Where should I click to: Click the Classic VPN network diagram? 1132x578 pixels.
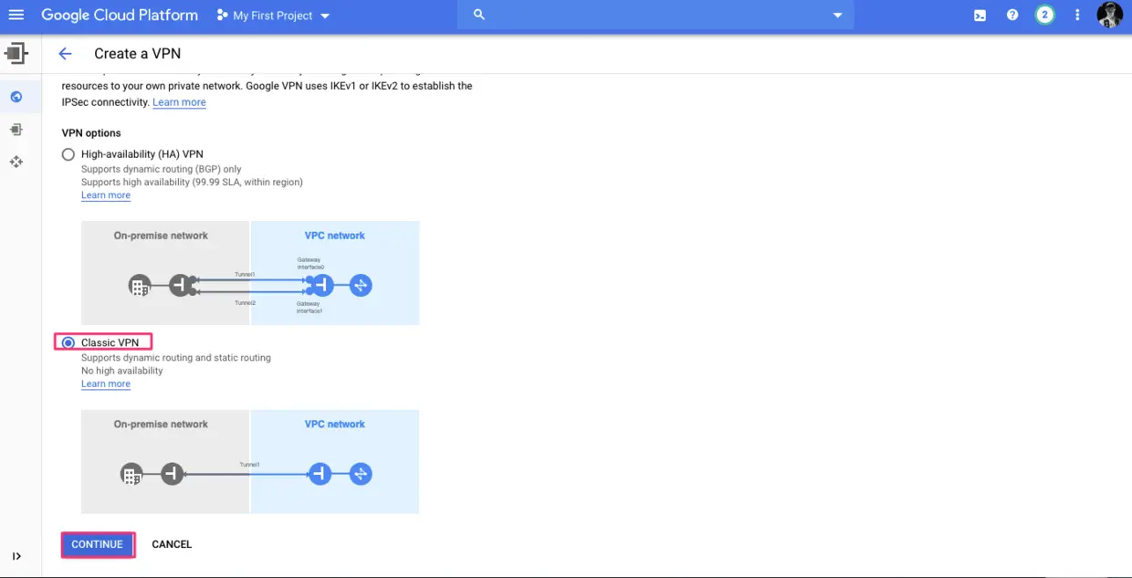pos(250,462)
